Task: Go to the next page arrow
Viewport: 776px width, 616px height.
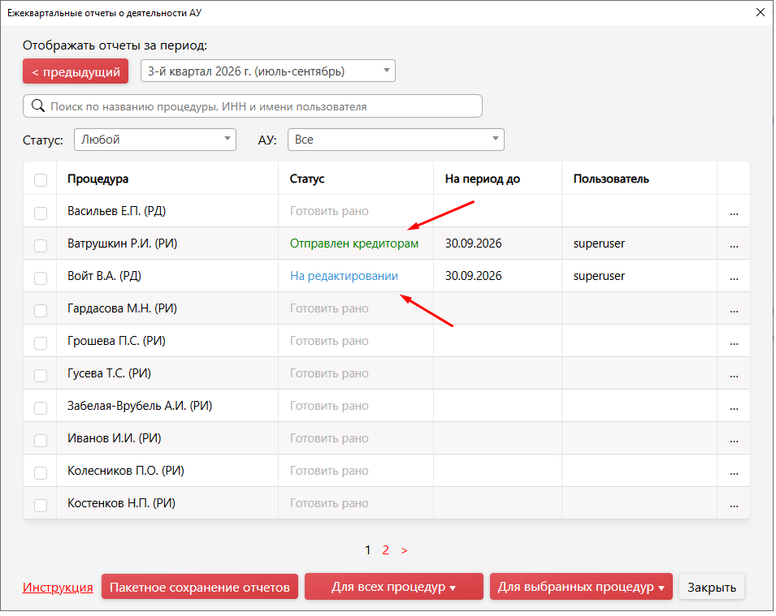Action: pyautogui.click(x=405, y=551)
